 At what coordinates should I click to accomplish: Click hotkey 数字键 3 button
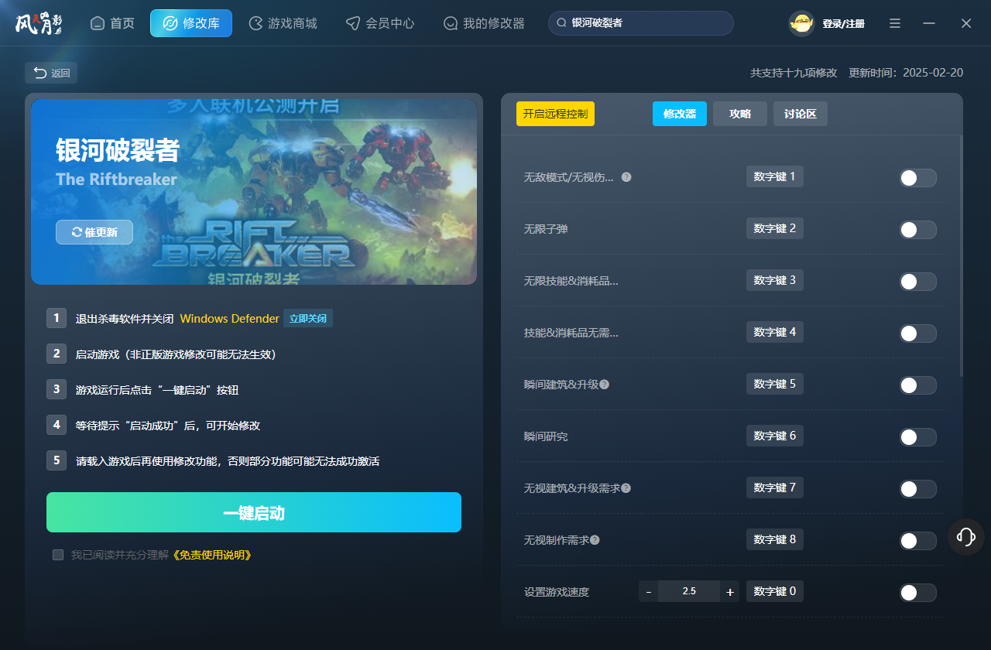point(775,280)
